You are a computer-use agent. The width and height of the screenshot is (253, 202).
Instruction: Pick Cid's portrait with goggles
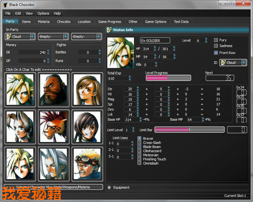click(87, 163)
